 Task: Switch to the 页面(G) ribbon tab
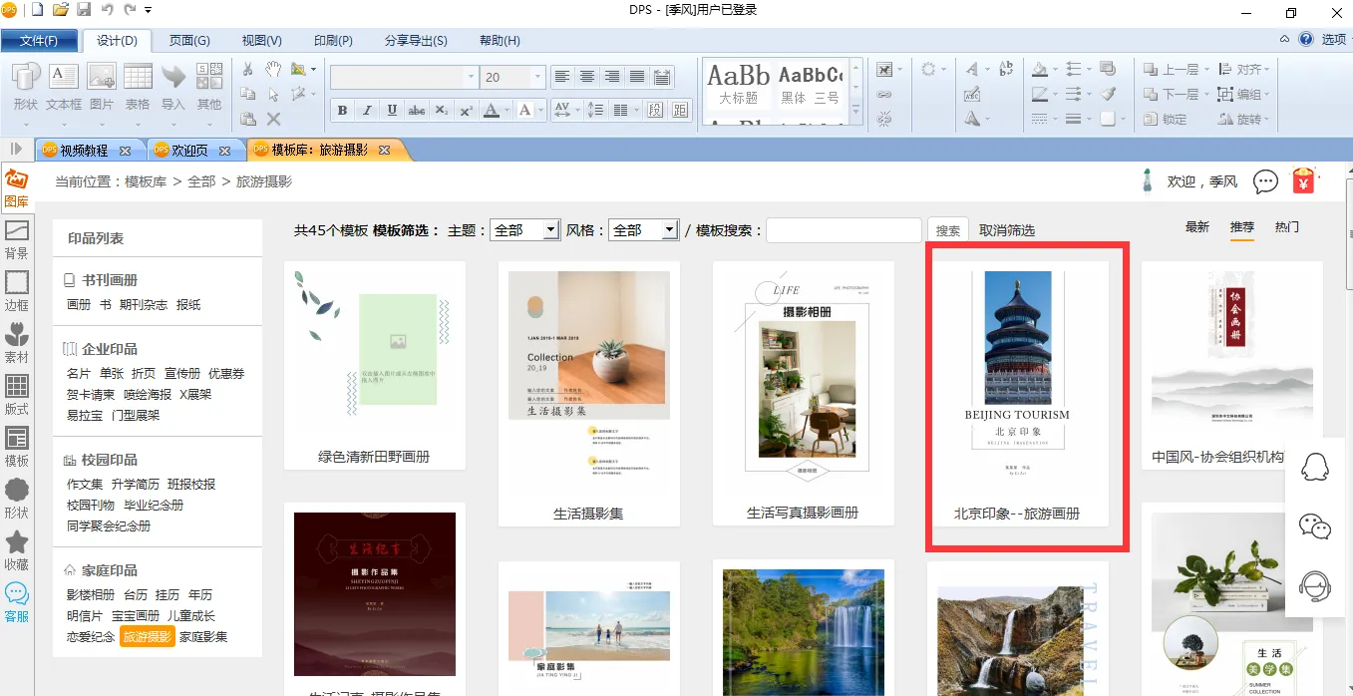coord(189,41)
